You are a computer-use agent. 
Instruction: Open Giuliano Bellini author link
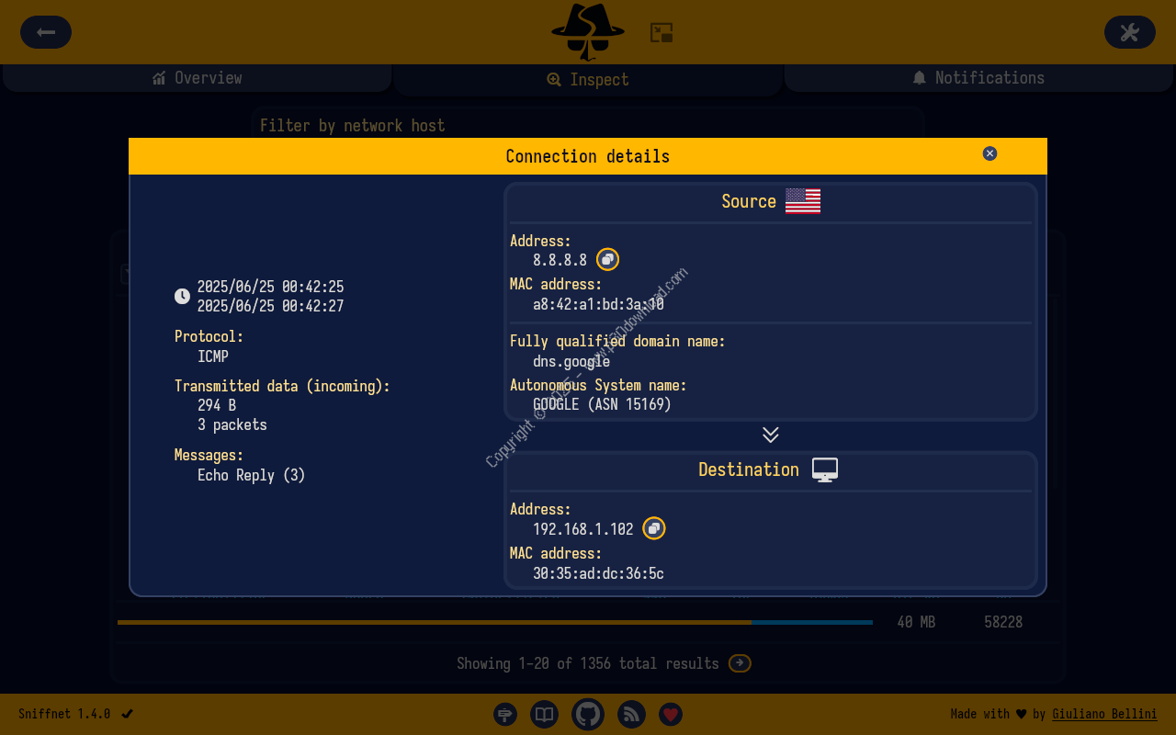coord(1104,714)
